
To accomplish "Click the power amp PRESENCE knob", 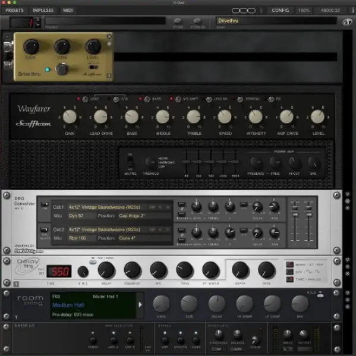I will 256,162.
